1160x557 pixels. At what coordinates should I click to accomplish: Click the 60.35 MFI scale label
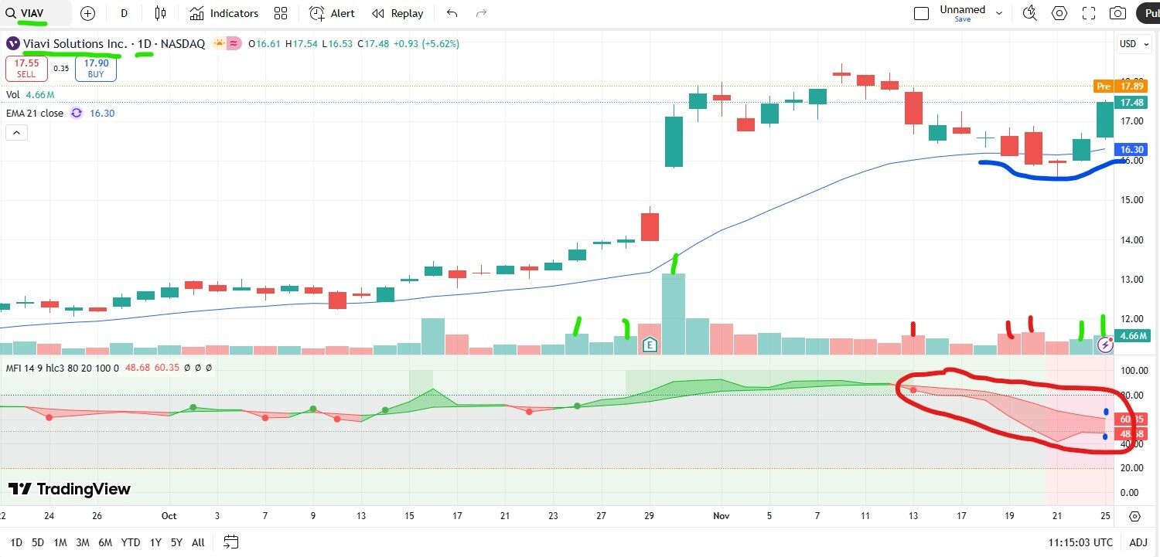(x=1132, y=419)
